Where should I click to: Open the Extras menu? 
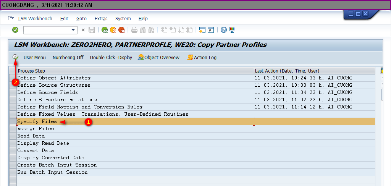[101, 19]
